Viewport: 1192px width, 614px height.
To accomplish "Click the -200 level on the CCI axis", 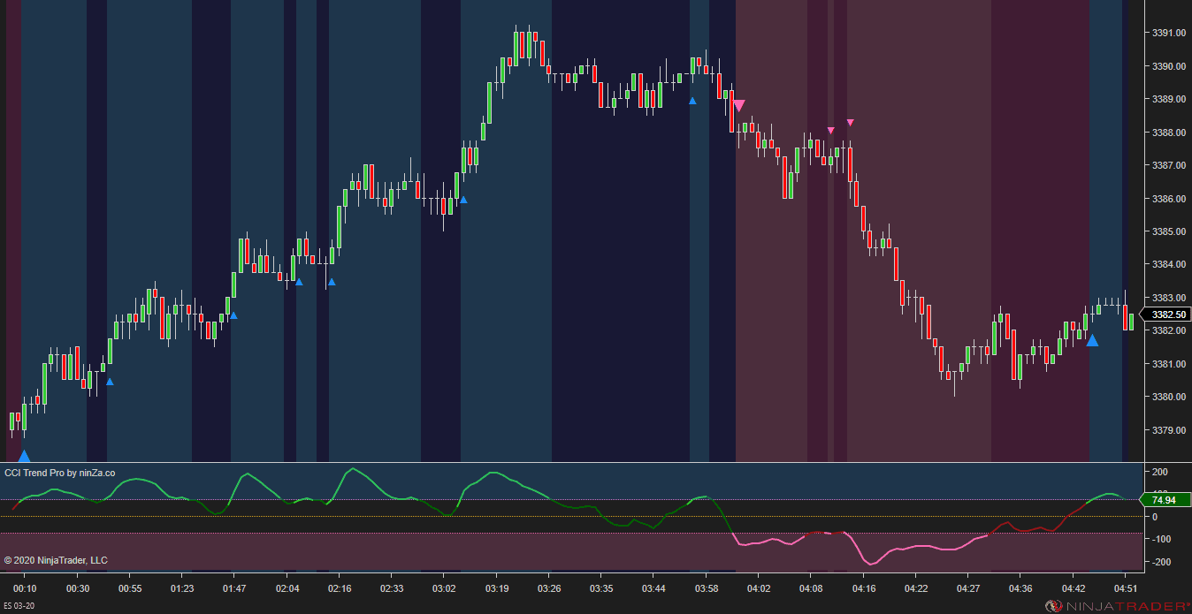I will click(x=1160, y=562).
